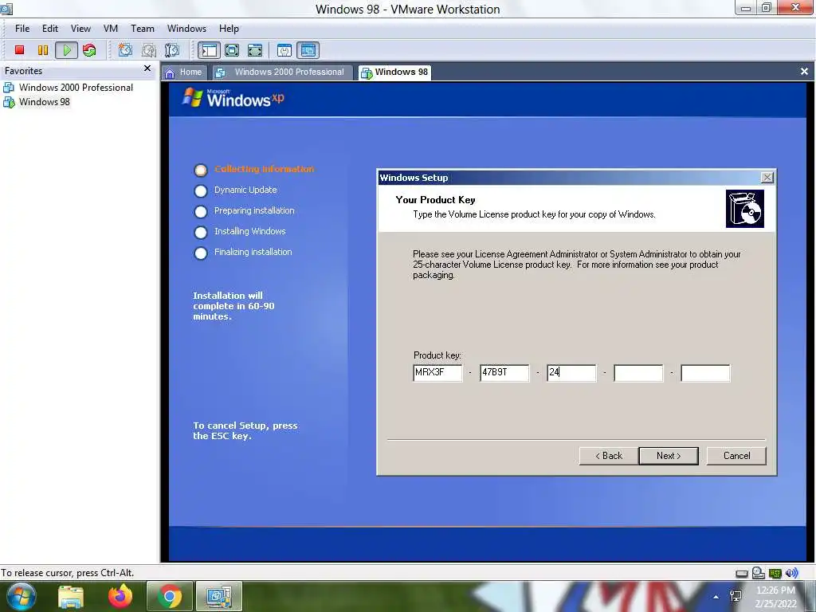Click the Windows XP logo banner
Viewport: 816px width, 612px height.
233,98
